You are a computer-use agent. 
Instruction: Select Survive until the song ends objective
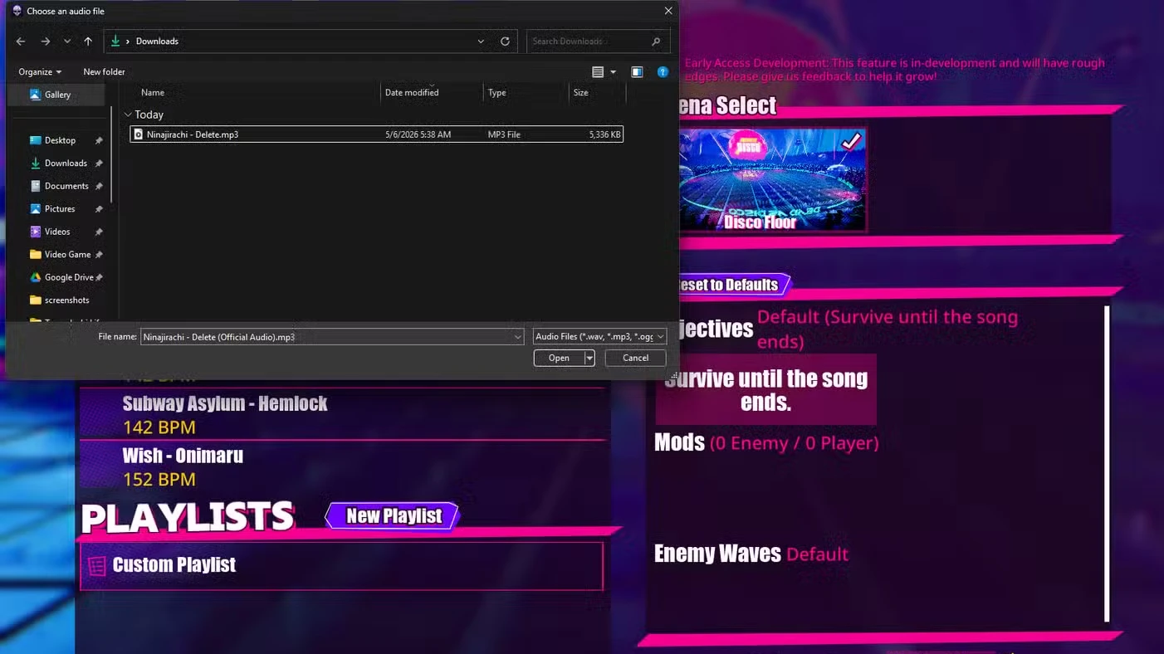[x=765, y=390]
